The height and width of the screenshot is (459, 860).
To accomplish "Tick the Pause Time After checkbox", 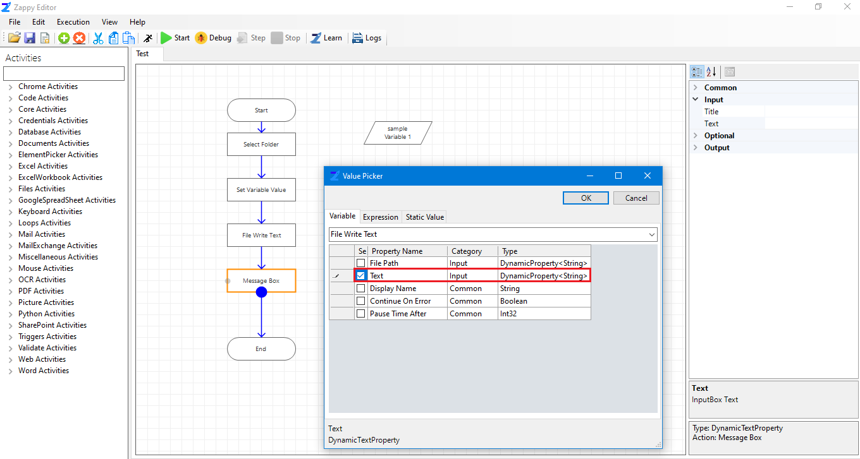I will 360,314.
